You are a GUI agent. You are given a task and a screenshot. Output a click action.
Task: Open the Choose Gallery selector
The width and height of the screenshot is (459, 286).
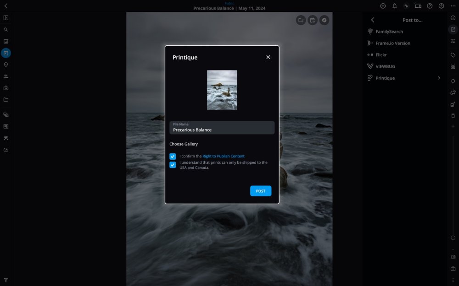click(x=184, y=144)
